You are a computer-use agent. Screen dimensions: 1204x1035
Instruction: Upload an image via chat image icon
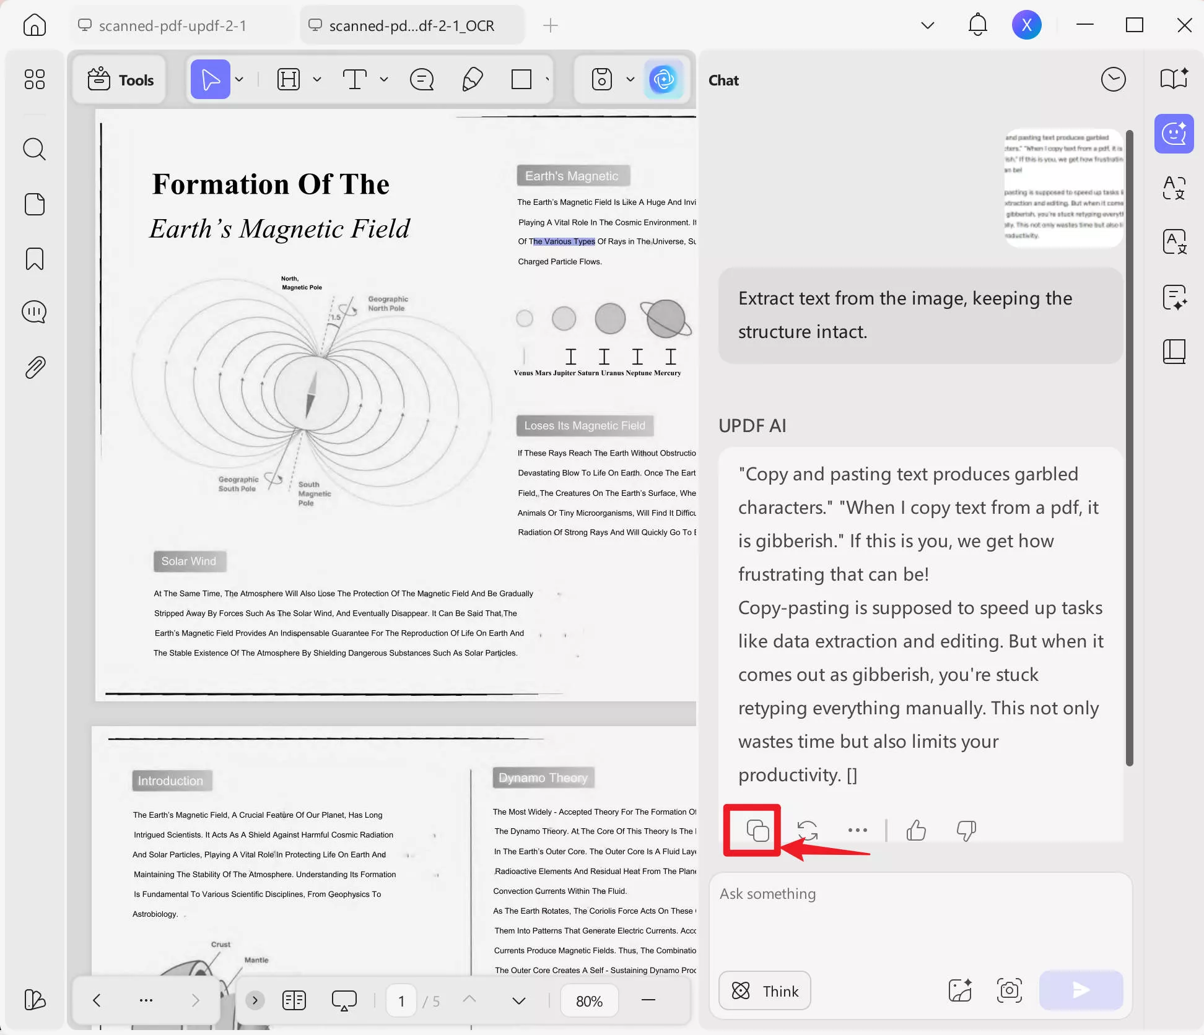[960, 990]
